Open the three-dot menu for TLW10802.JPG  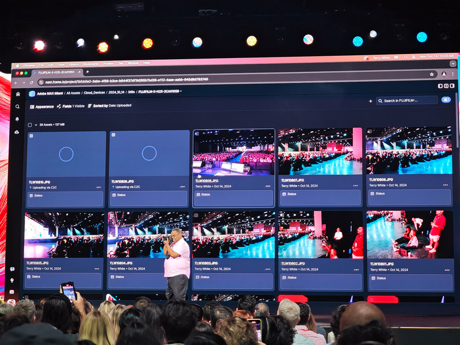(356, 270)
